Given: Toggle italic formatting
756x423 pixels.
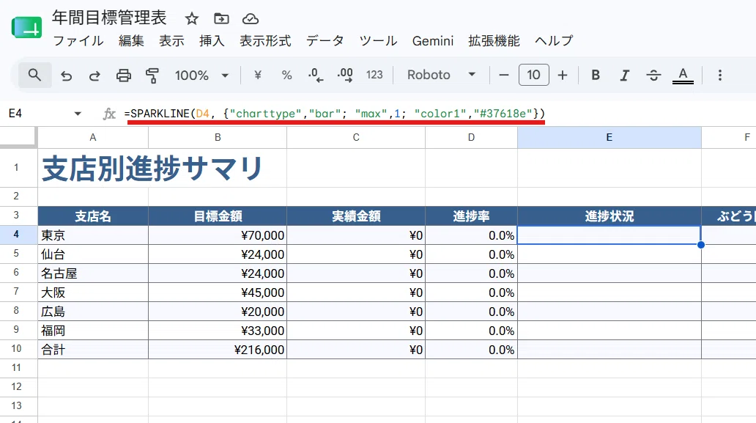Looking at the screenshot, I should point(624,75).
